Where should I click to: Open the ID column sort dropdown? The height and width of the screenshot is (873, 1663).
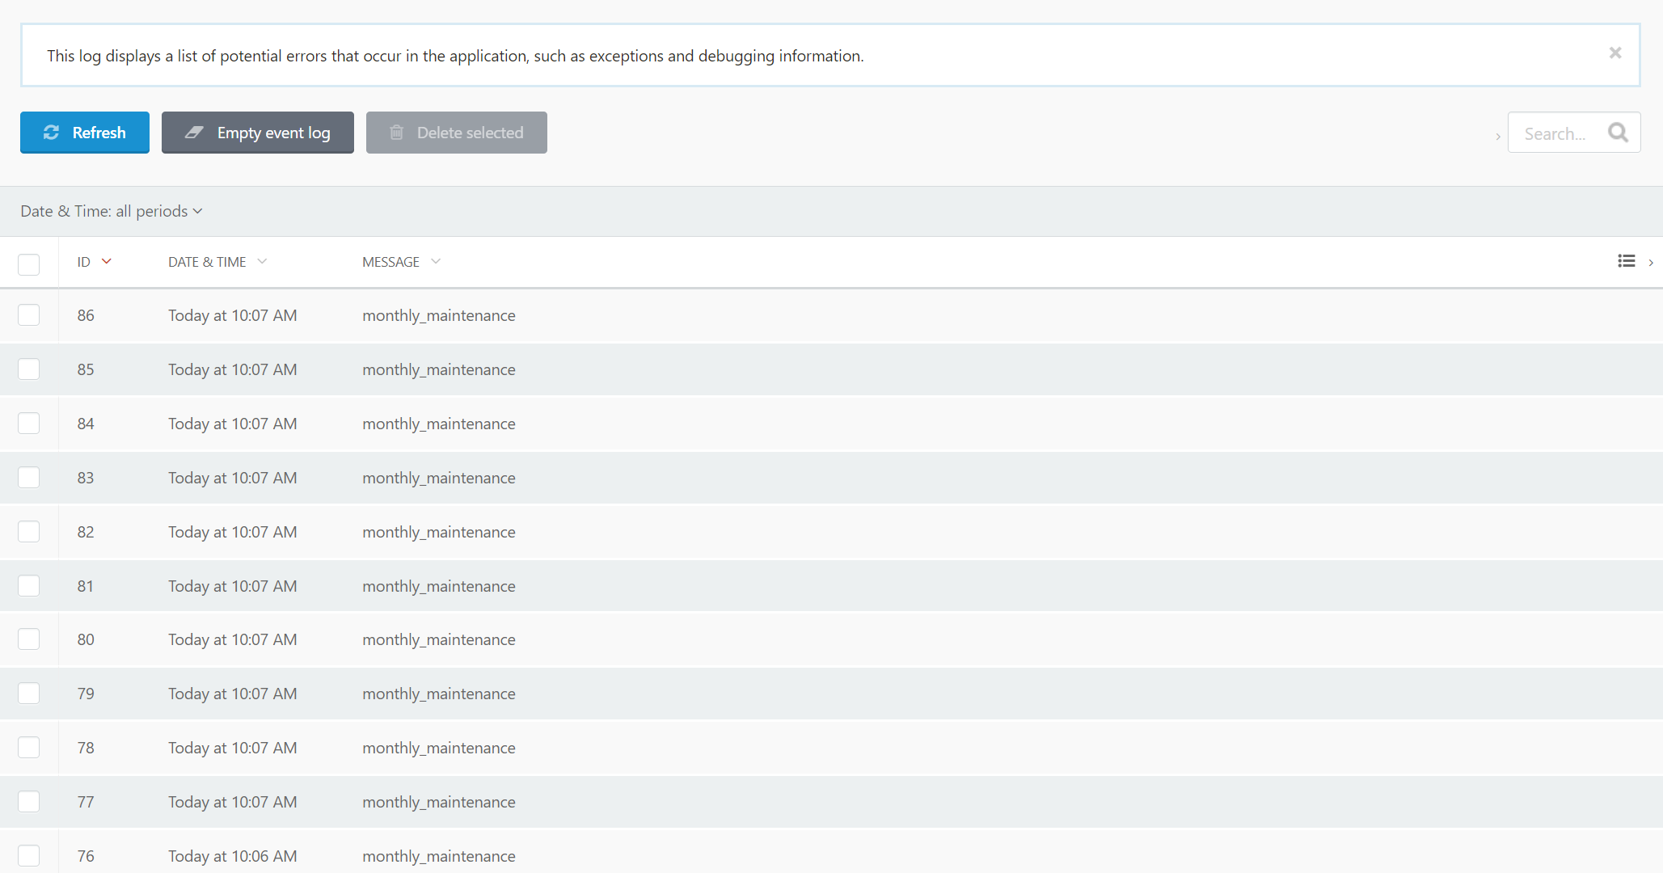[x=106, y=261]
